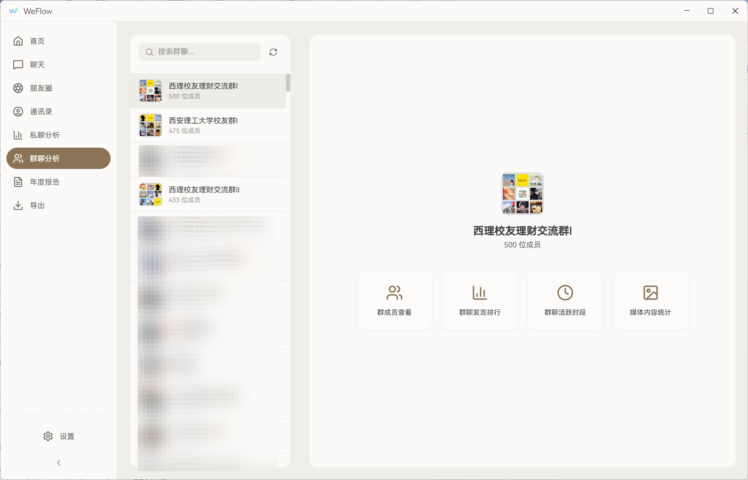This screenshot has width=748, height=480.
Task: Click the group list scrollbar thumb
Action: [288, 82]
